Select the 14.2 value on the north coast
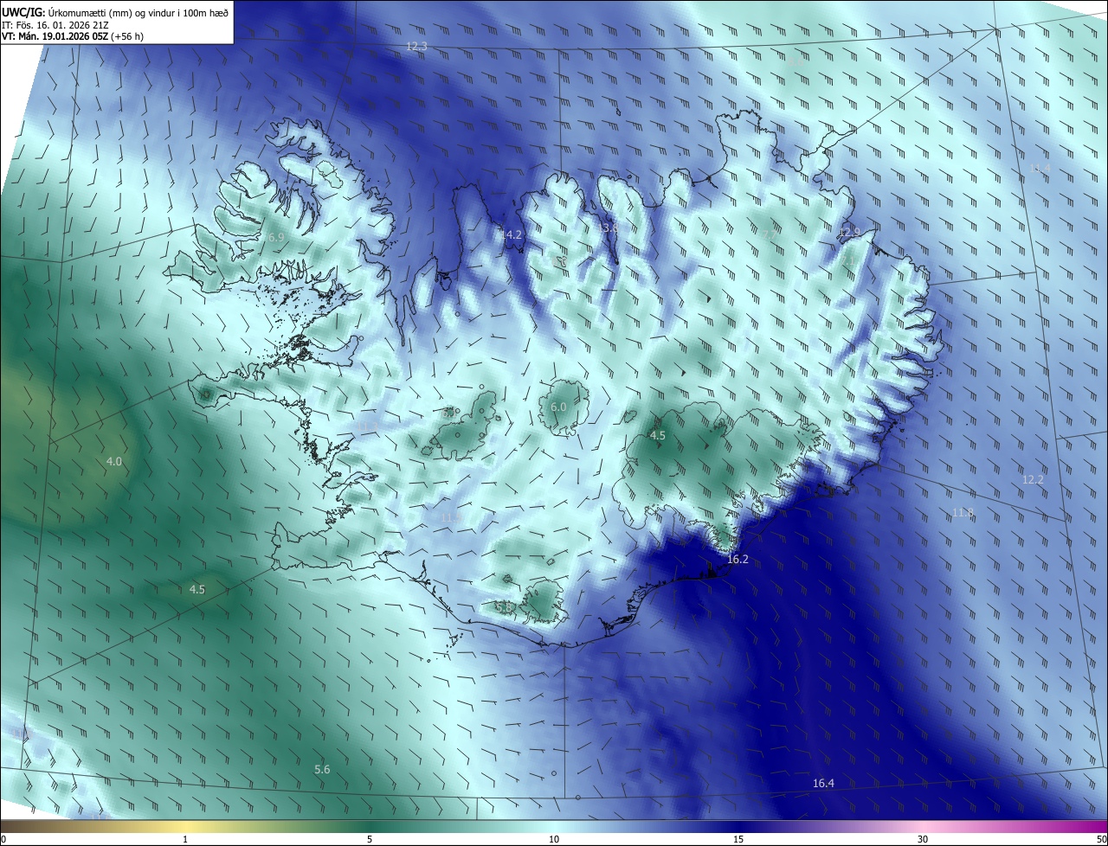Screen dimensions: 1108x846 click(x=512, y=234)
